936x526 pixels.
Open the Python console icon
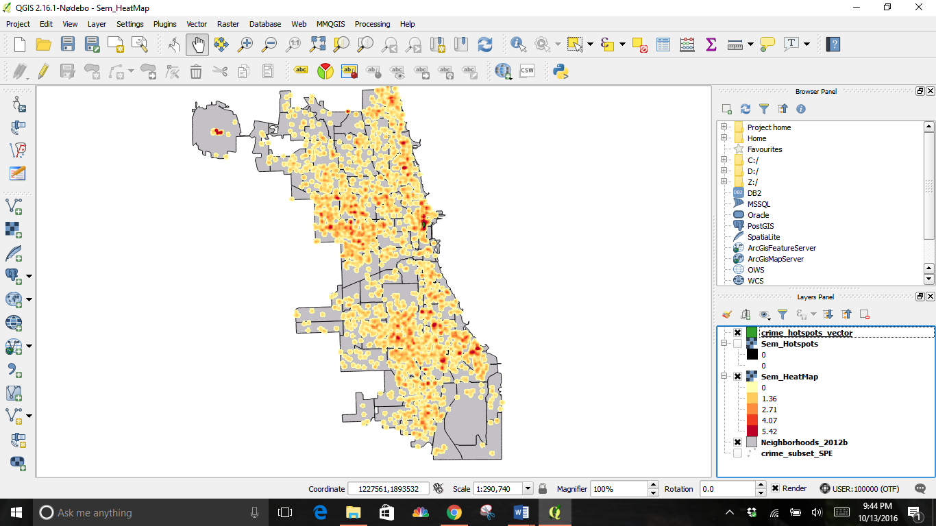(561, 71)
